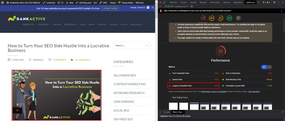Open the WordPress logo menu
This screenshot has width=285, height=121.
pos(3,3)
